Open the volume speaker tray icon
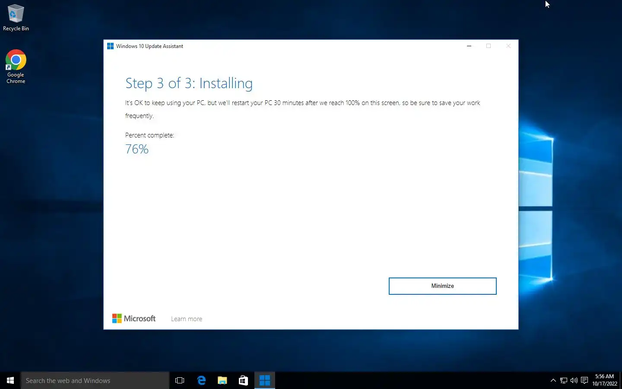622x389 pixels. (x=574, y=380)
